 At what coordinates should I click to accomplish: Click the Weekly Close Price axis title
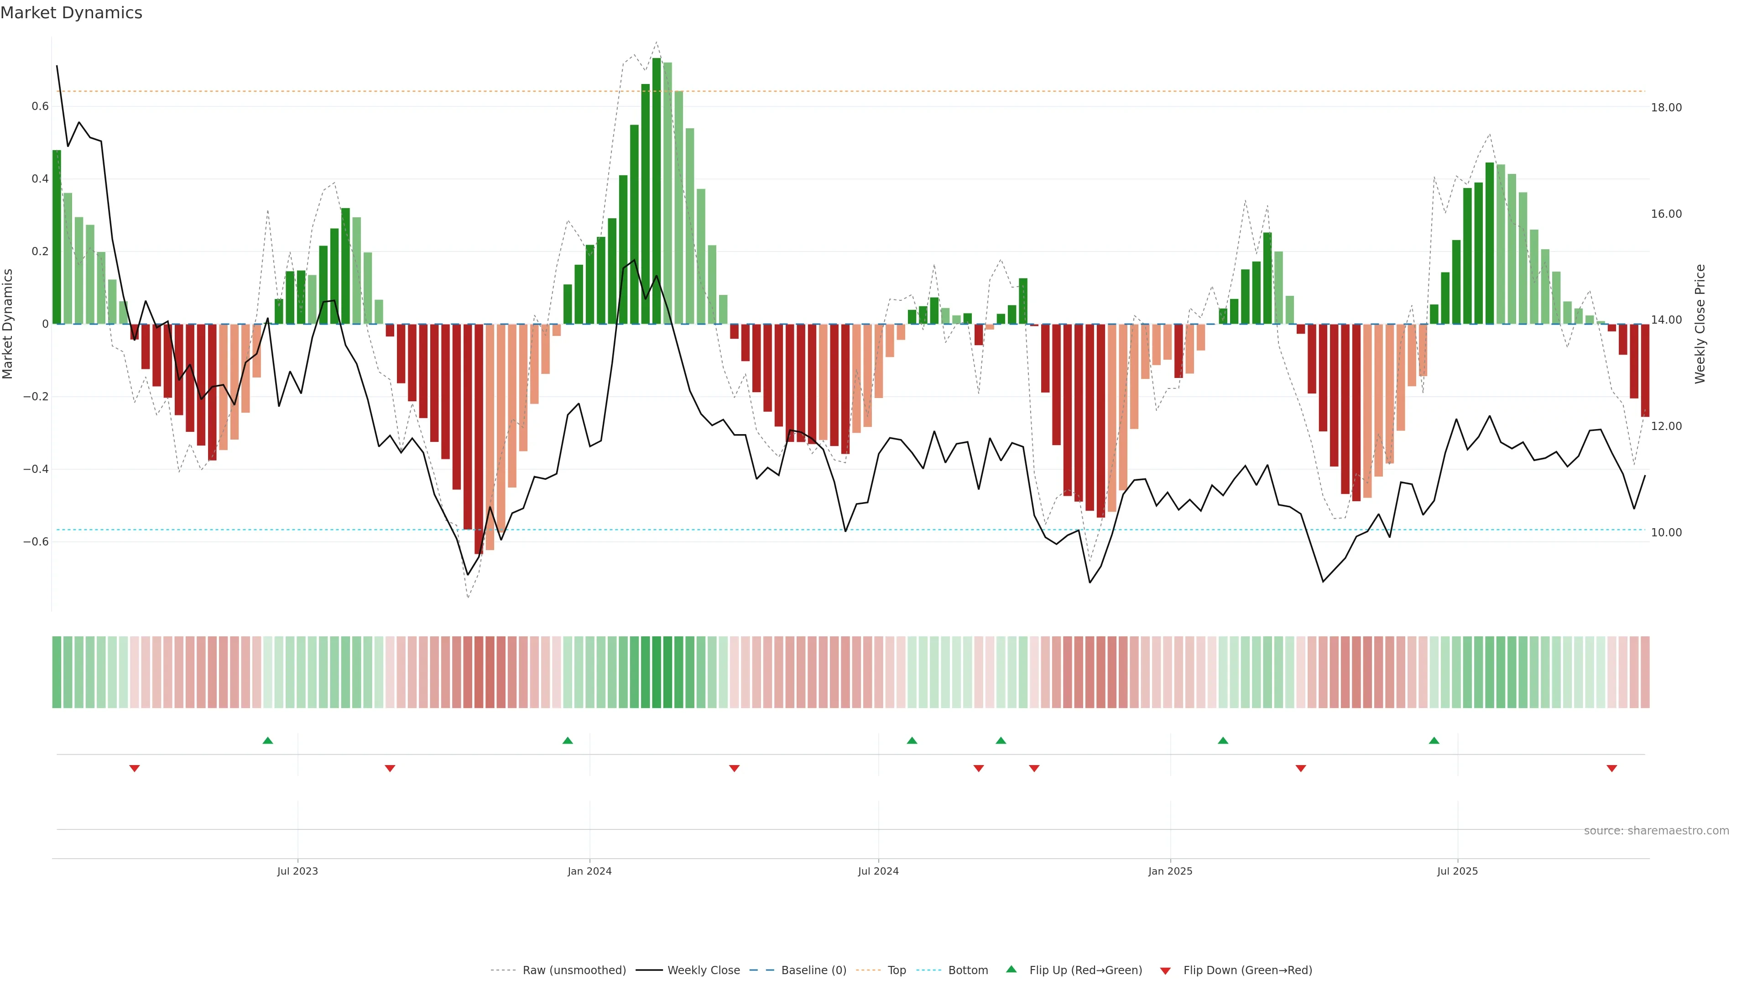tap(1700, 324)
